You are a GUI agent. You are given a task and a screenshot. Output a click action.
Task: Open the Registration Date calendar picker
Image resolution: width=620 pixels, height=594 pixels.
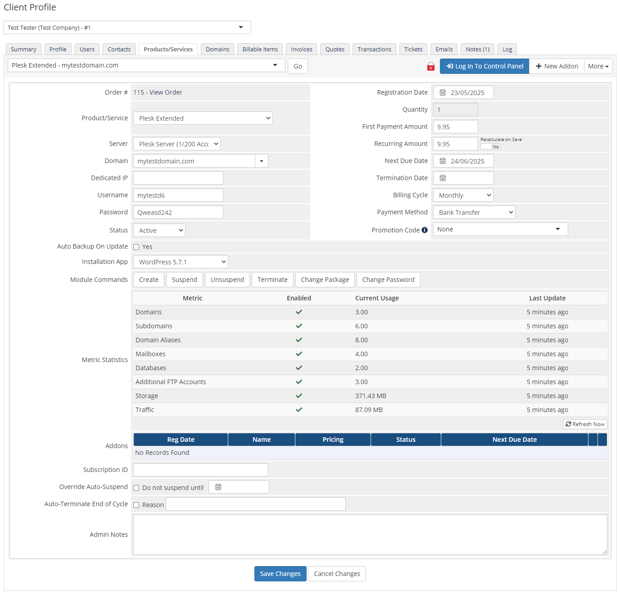444,92
